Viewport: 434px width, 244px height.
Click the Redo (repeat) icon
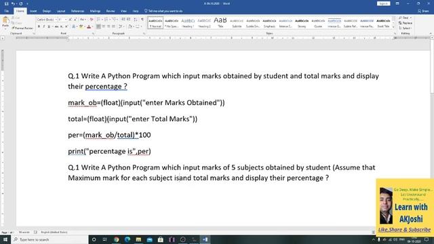[x=21, y=3]
